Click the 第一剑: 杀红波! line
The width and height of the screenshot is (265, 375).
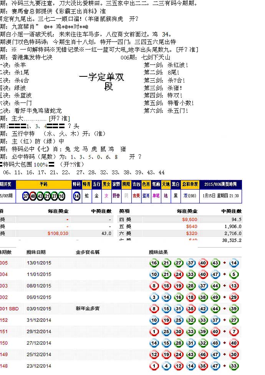(166, 65)
